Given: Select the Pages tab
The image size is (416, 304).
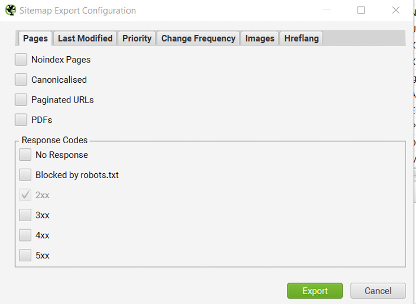Looking at the screenshot, I should (36, 38).
